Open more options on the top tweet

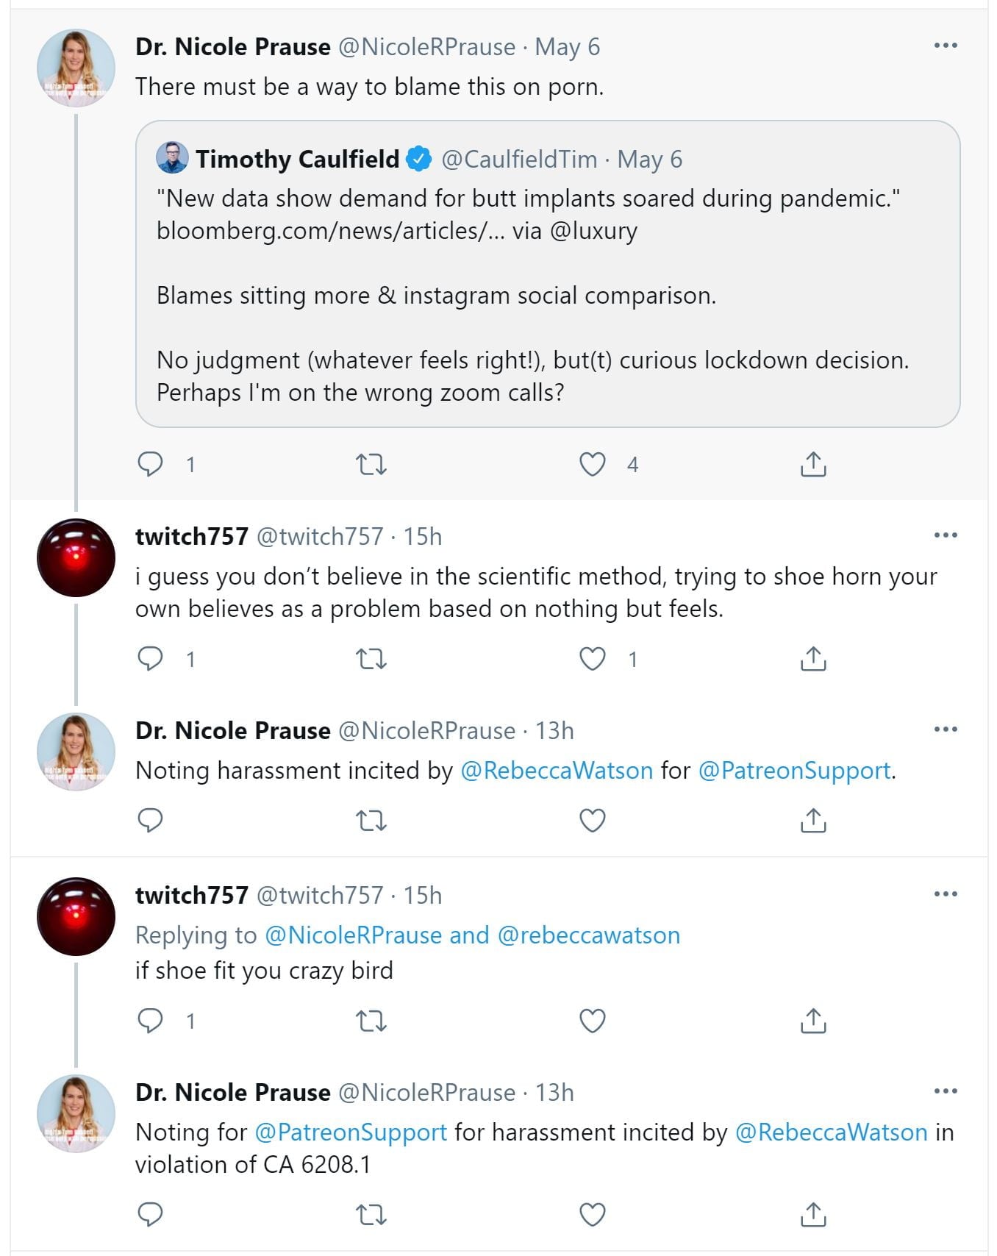point(945,46)
